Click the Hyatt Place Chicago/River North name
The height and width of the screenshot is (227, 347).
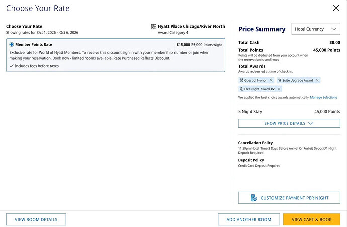coord(192,26)
